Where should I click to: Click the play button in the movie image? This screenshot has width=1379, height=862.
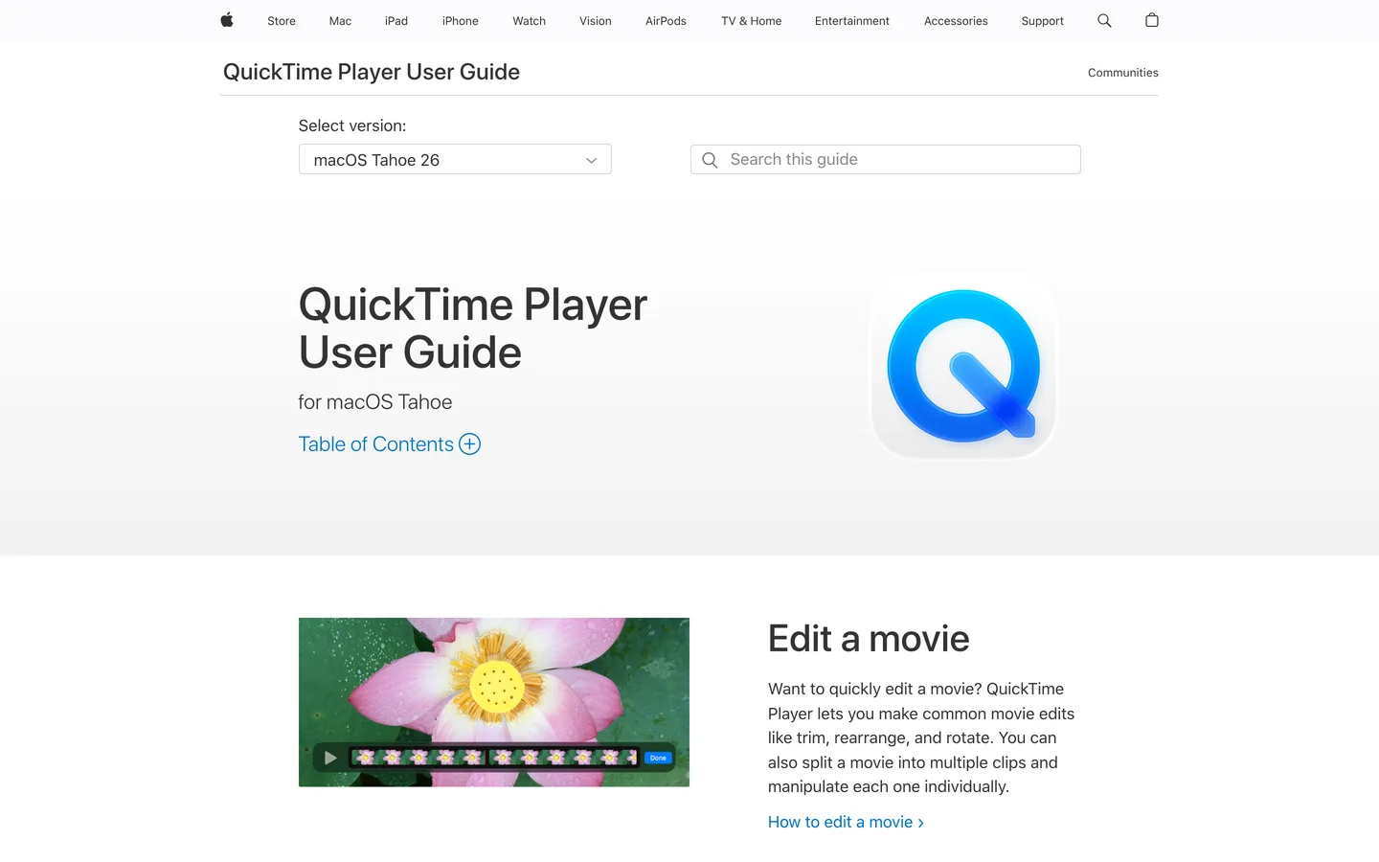(330, 758)
